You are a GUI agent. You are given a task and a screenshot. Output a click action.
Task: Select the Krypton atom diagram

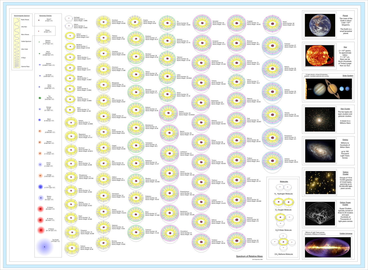(135, 22)
